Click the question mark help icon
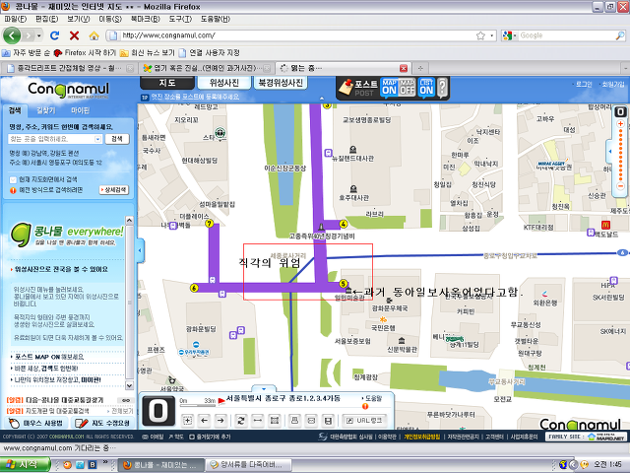Screen dimensions: 630x473 (x=442, y=89)
